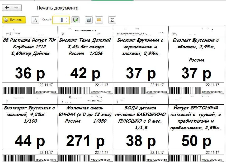This screenshot has width=226, height=162.
Task: Click the price "42 р"
Action: [85, 73]
